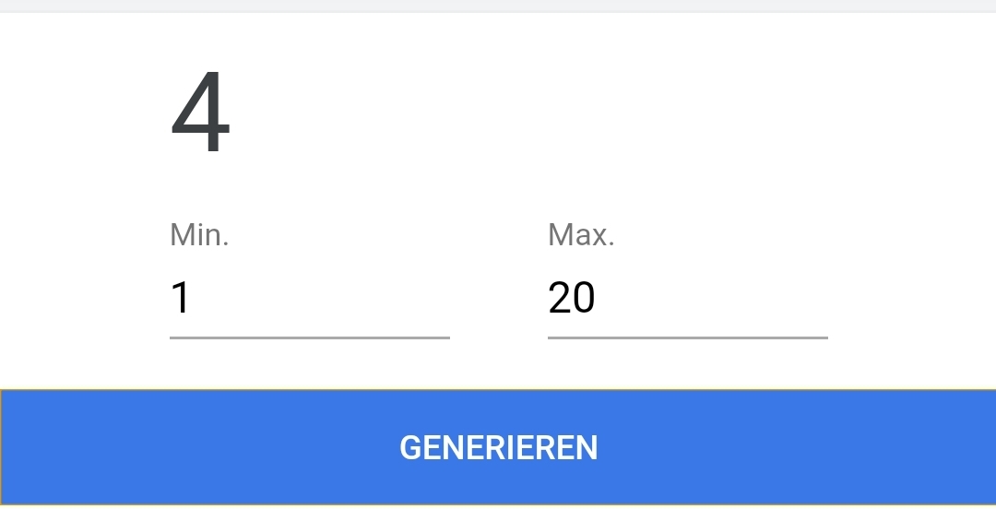
Task: Select the generated number 4
Action: [x=200, y=112]
